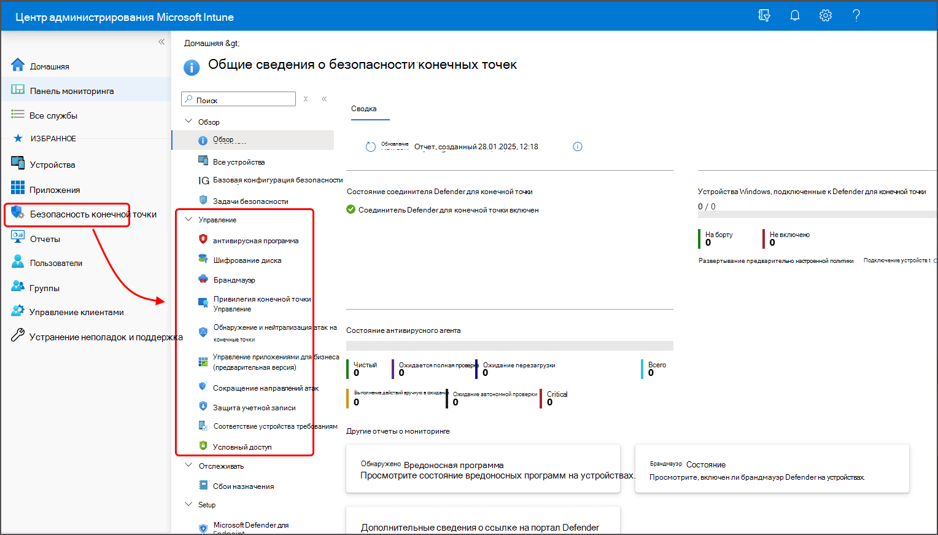The height and width of the screenshot is (535, 938).
Task: Open the Домашняя home icon in sidebar
Action: point(18,65)
